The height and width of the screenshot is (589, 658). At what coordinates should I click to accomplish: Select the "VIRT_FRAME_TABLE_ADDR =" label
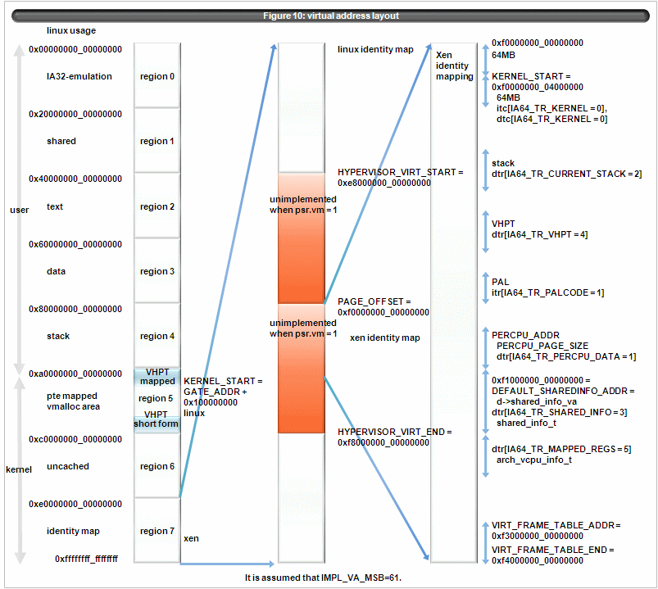[556, 526]
